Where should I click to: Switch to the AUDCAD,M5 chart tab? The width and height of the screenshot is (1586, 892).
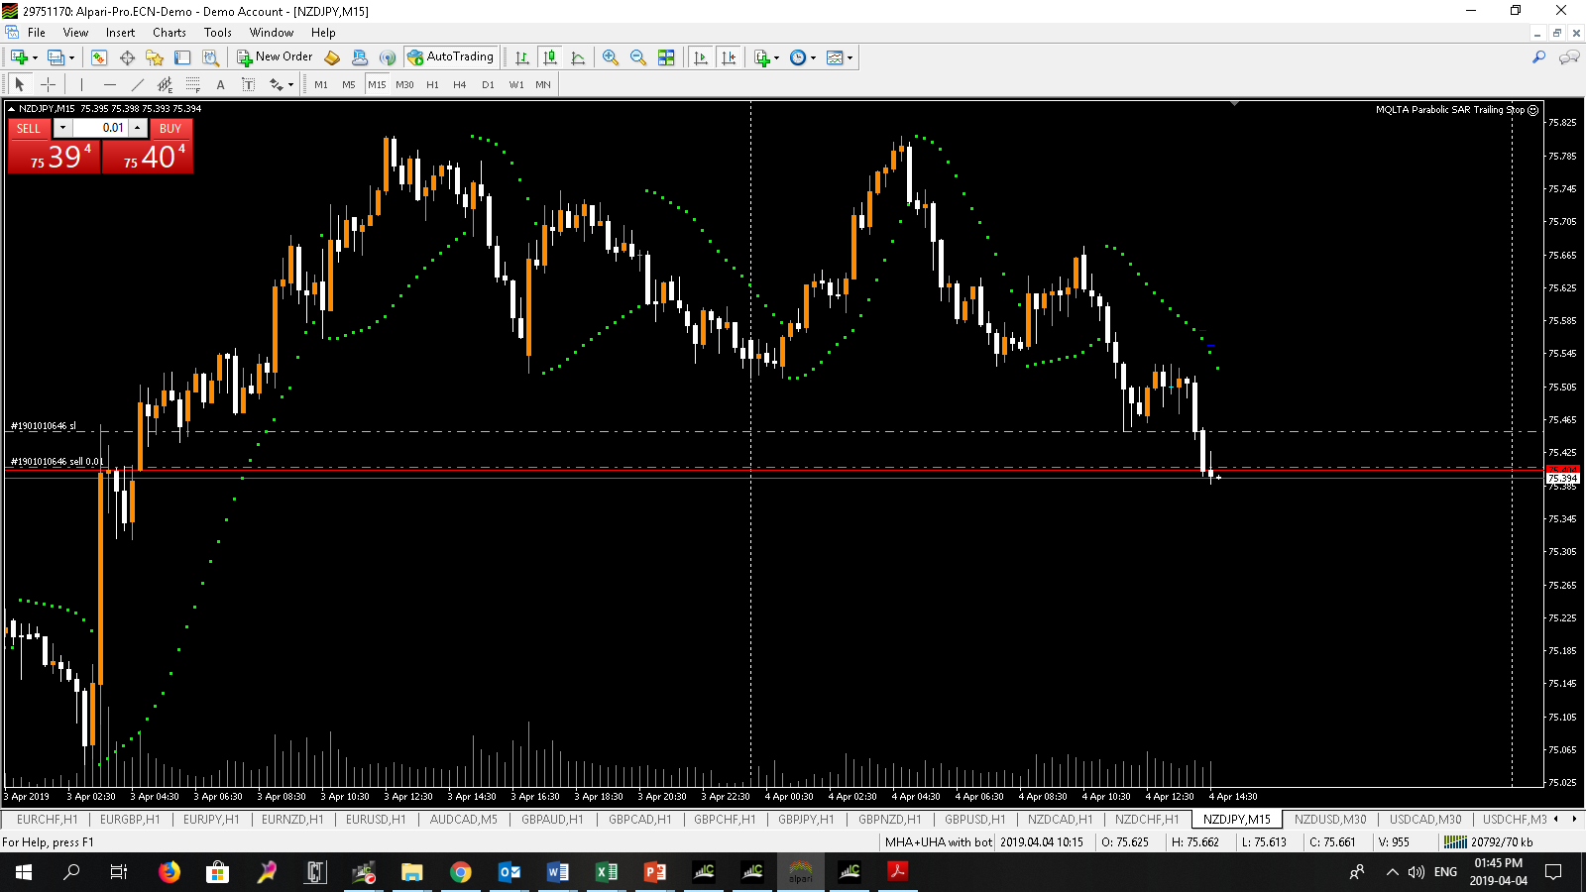pyautogui.click(x=464, y=820)
